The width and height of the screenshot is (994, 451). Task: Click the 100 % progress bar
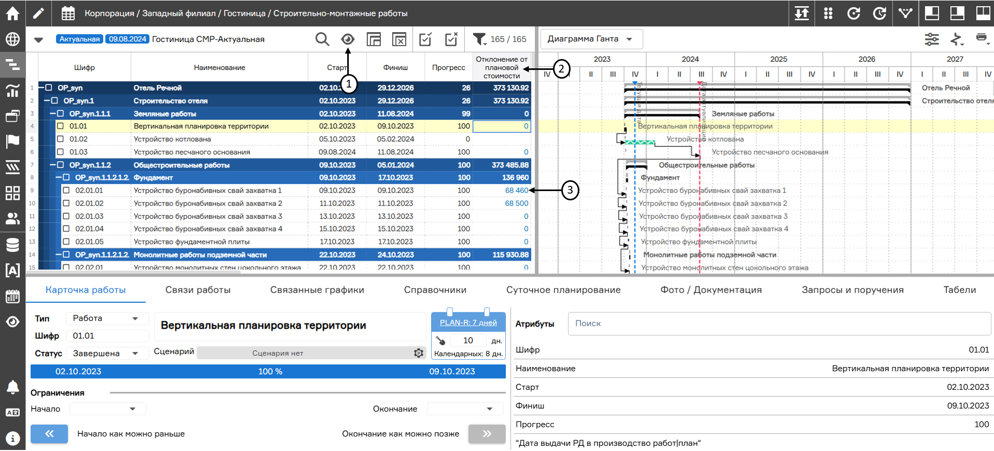268,371
